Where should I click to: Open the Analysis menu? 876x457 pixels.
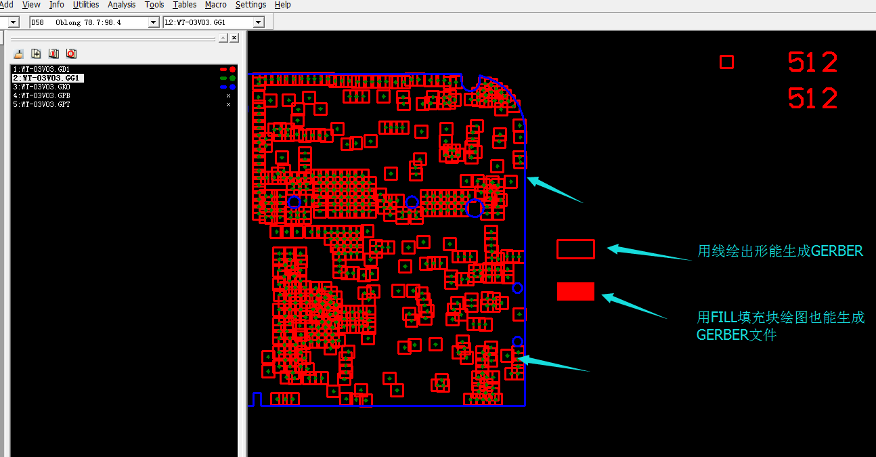(x=122, y=5)
